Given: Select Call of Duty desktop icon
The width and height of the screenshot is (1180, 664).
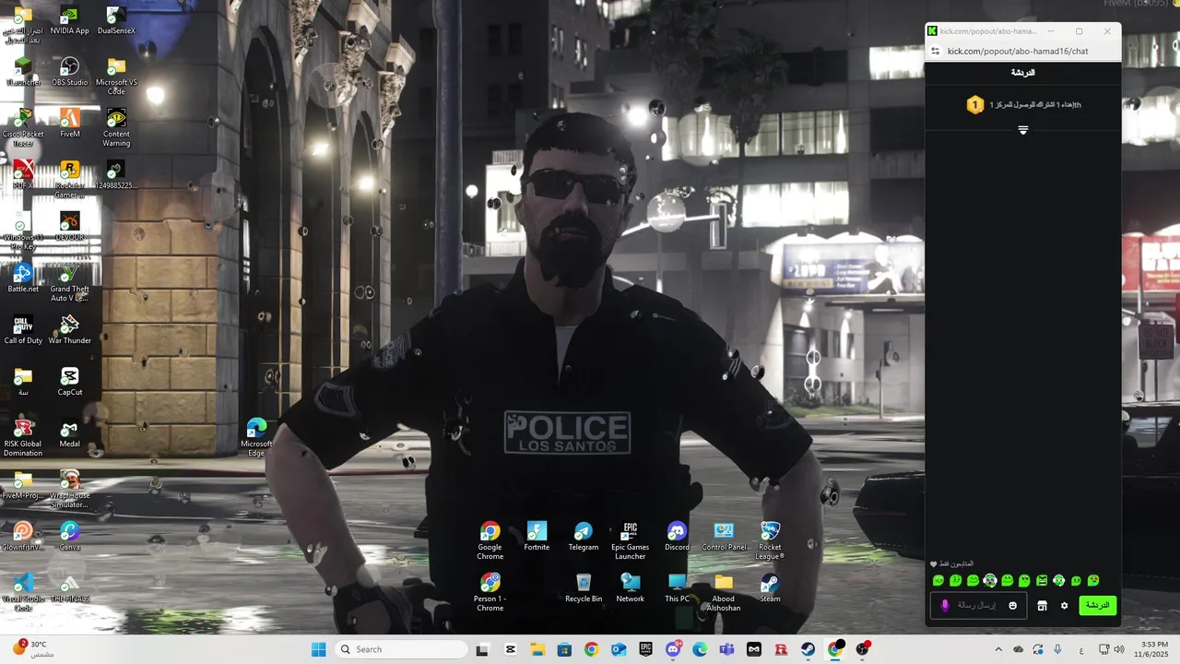Looking at the screenshot, I should [x=23, y=330].
